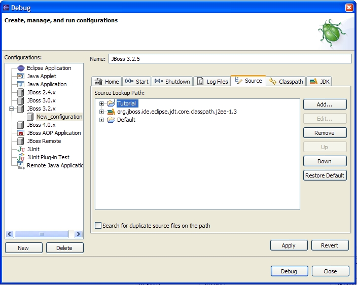This screenshot has height=285, width=357.
Task: Click the JUnit Plug-in Test icon
Action: click(x=21, y=157)
